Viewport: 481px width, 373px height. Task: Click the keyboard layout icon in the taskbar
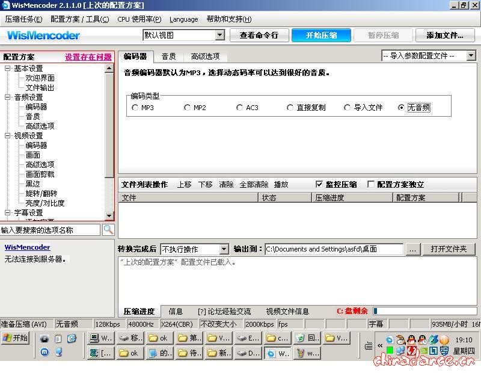tap(369, 345)
